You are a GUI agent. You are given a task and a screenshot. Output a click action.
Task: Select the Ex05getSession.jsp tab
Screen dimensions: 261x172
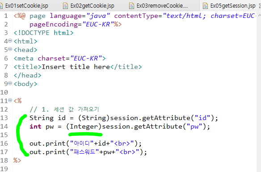pos(233,6)
